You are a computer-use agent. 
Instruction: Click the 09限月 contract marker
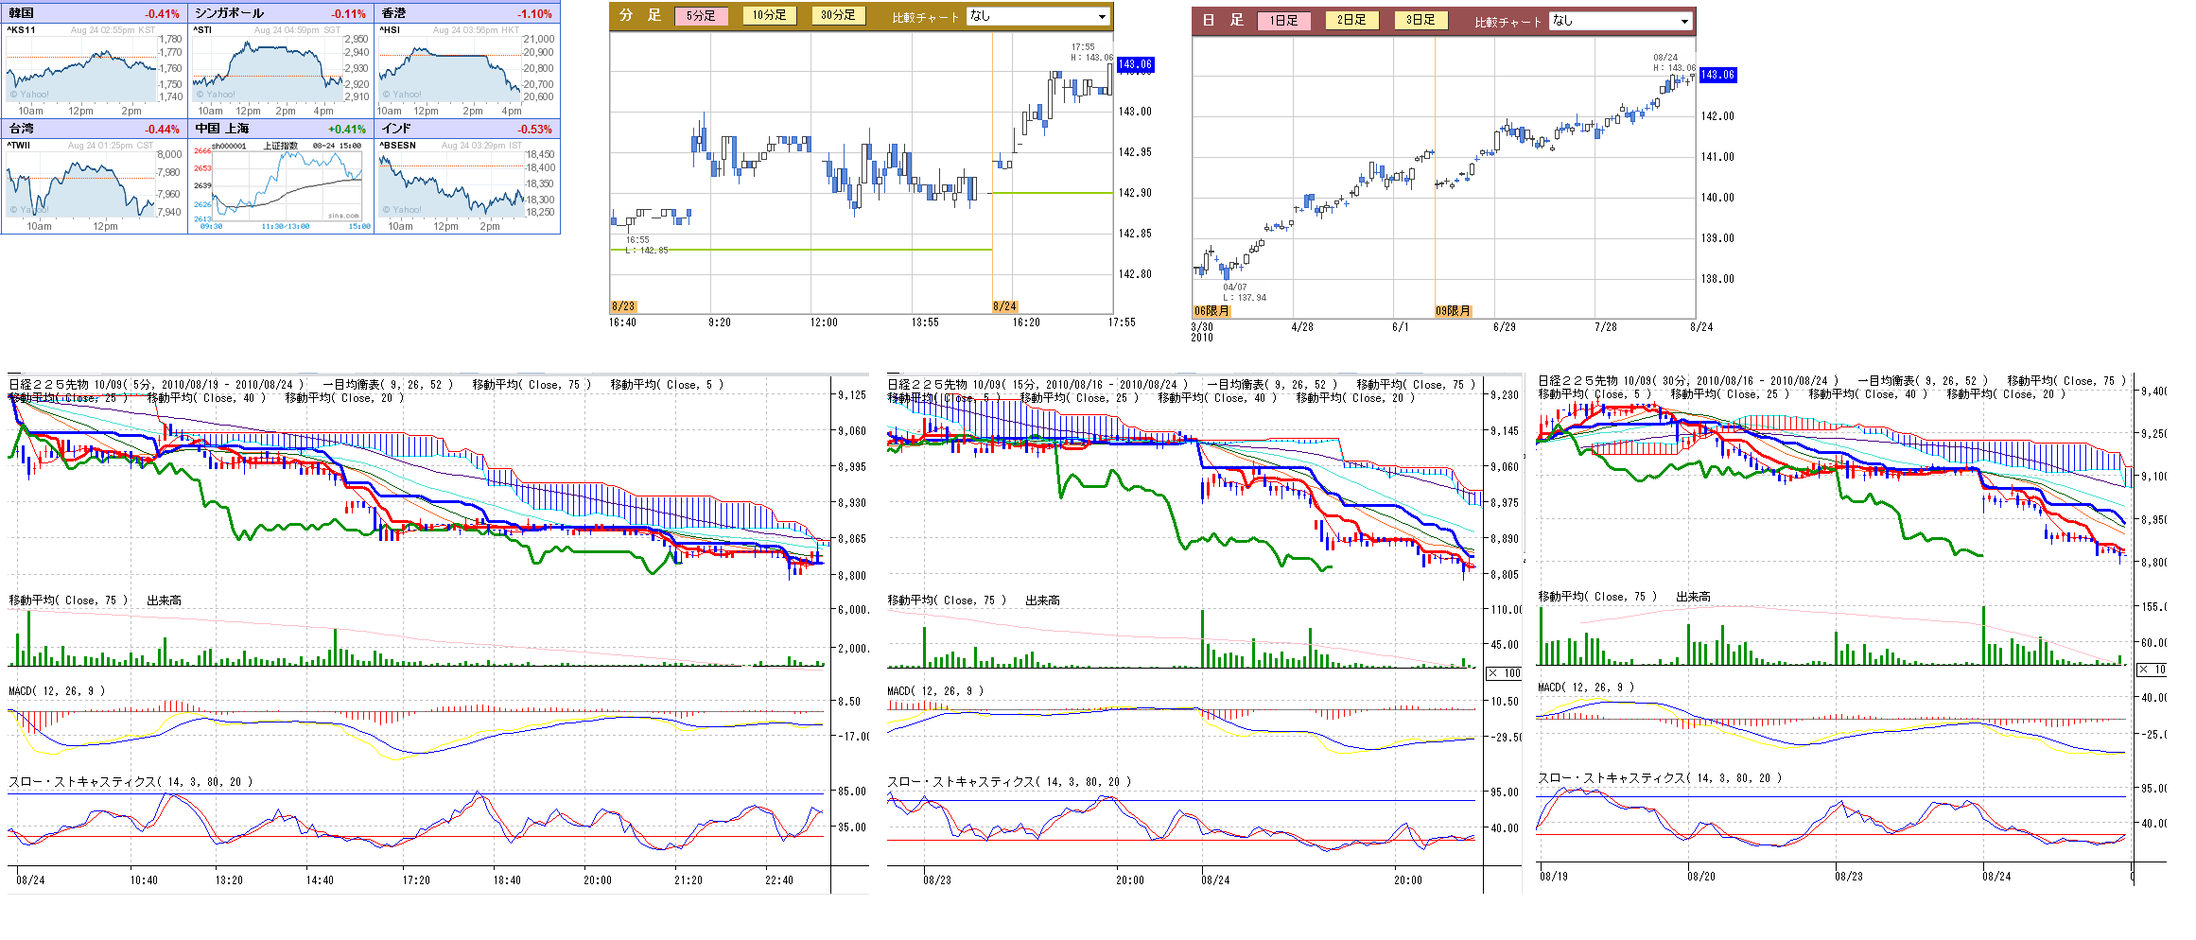pos(1453,311)
